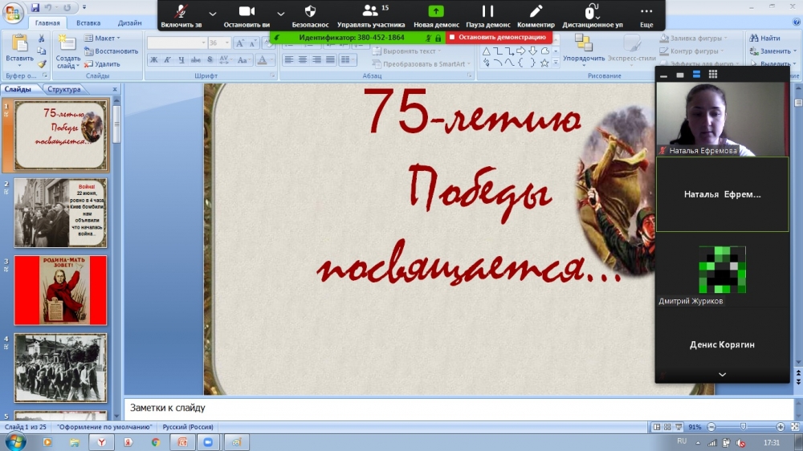
Task: Expand more participants chevron in Zoom panel
Action: pos(722,375)
